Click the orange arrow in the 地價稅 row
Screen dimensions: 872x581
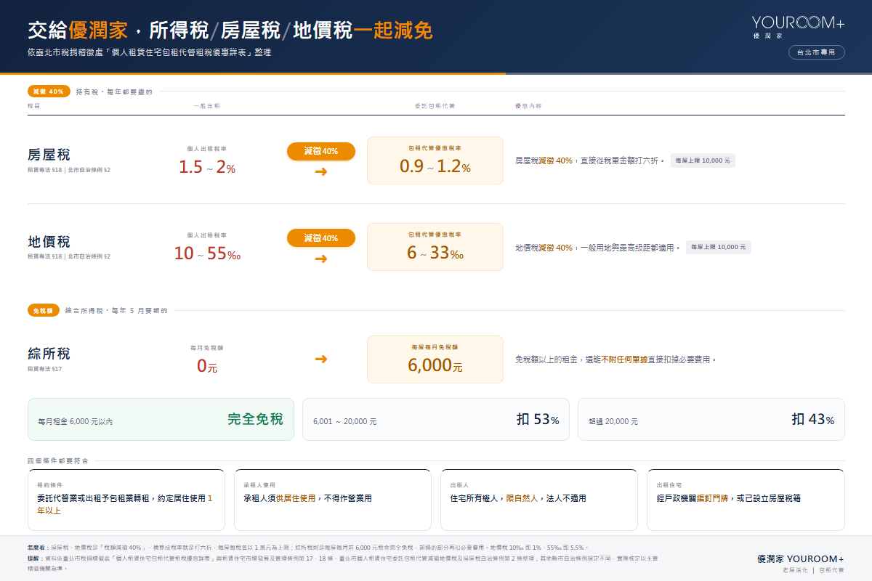click(x=321, y=259)
